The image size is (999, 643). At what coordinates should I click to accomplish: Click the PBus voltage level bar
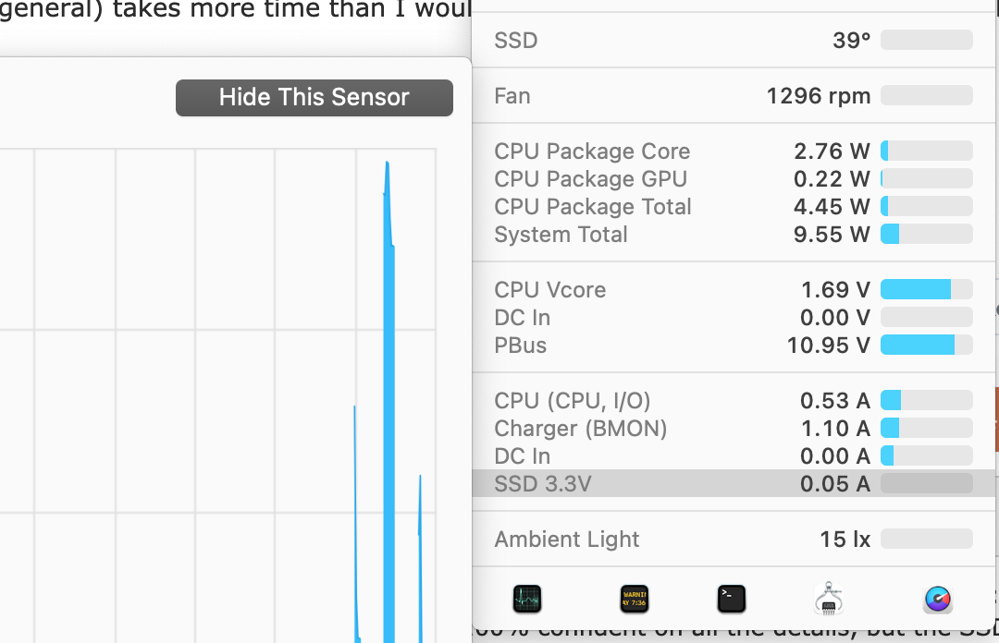[926, 346]
